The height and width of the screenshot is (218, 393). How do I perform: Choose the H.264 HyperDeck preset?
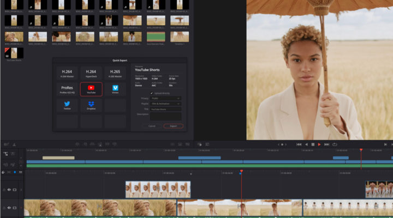tap(91, 73)
